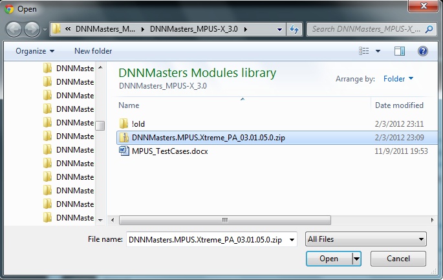
Task: Sort by the Date modified column header
Action: [399, 105]
